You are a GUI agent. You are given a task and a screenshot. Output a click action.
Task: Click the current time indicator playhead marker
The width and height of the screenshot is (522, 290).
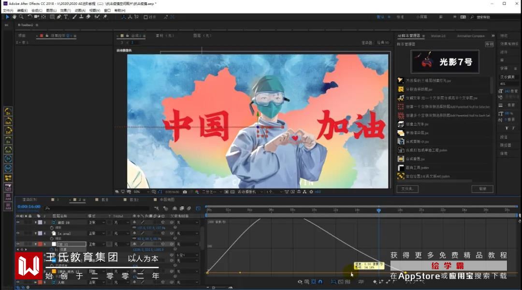[x=378, y=210]
